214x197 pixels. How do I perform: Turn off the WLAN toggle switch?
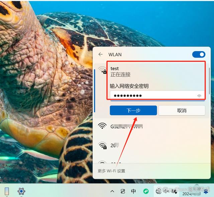point(199,55)
